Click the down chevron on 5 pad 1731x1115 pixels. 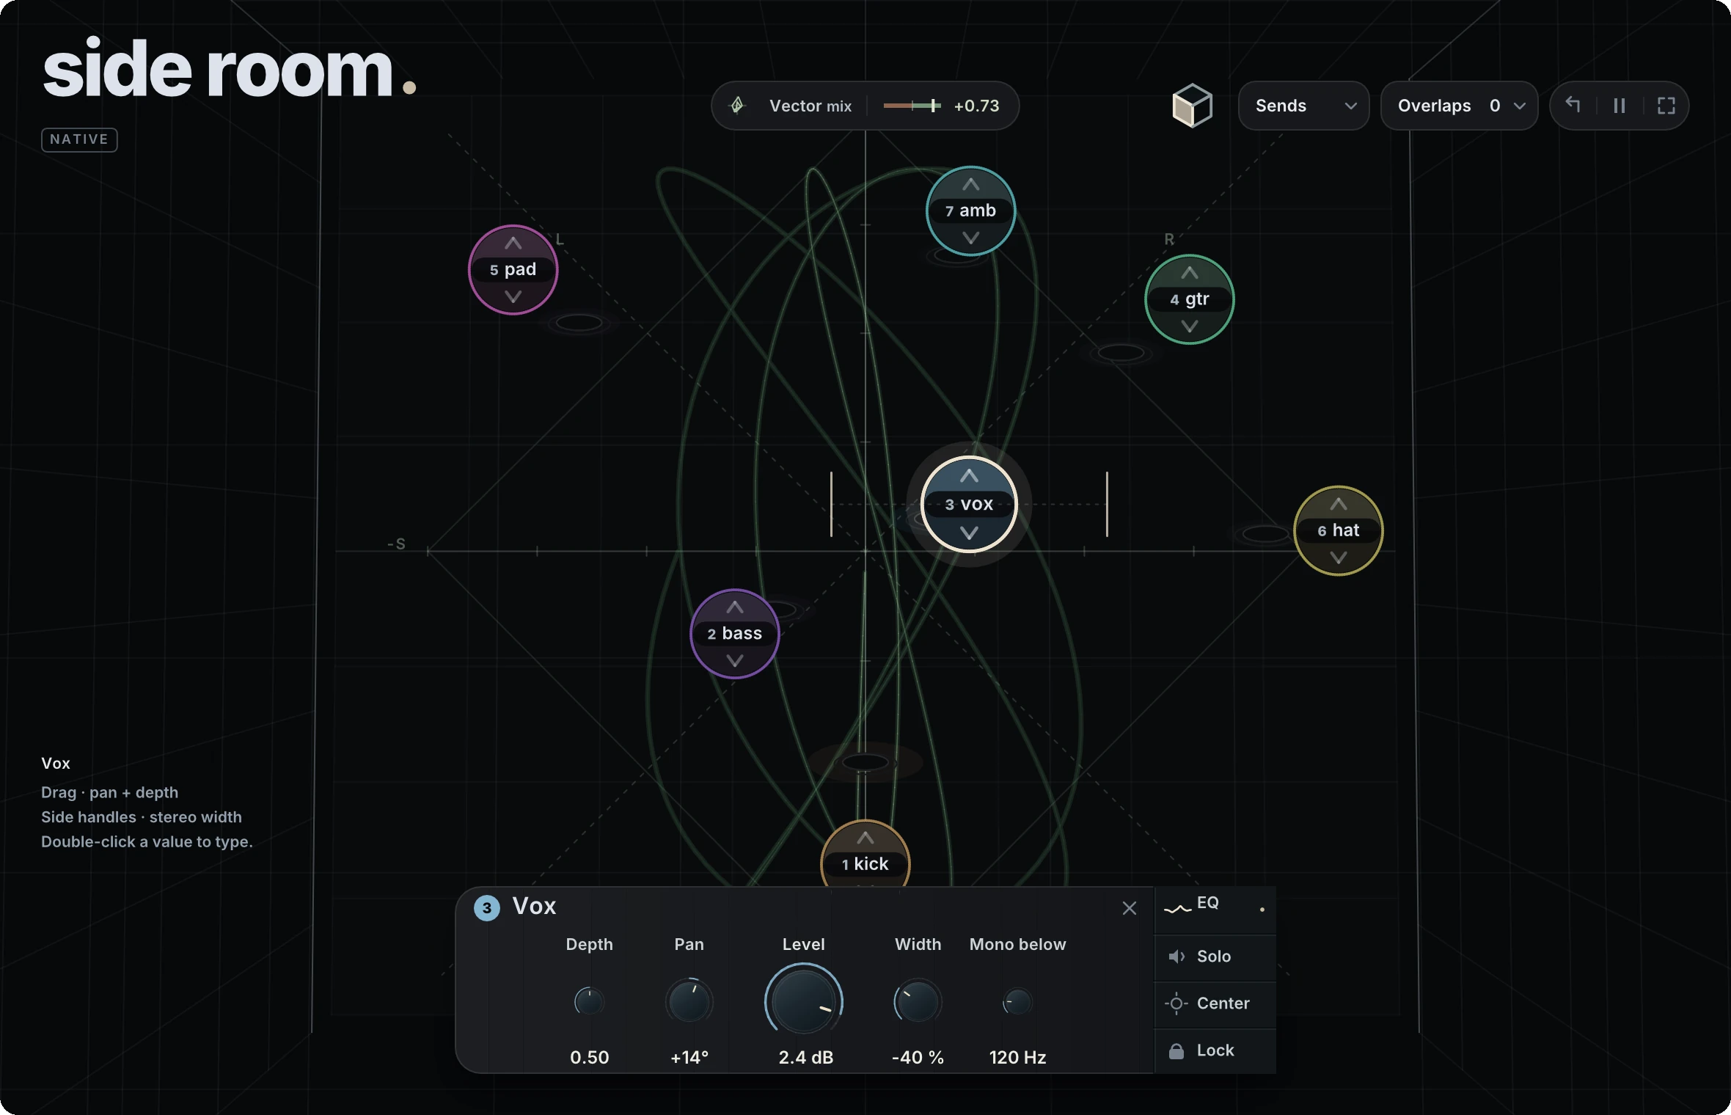pos(513,296)
